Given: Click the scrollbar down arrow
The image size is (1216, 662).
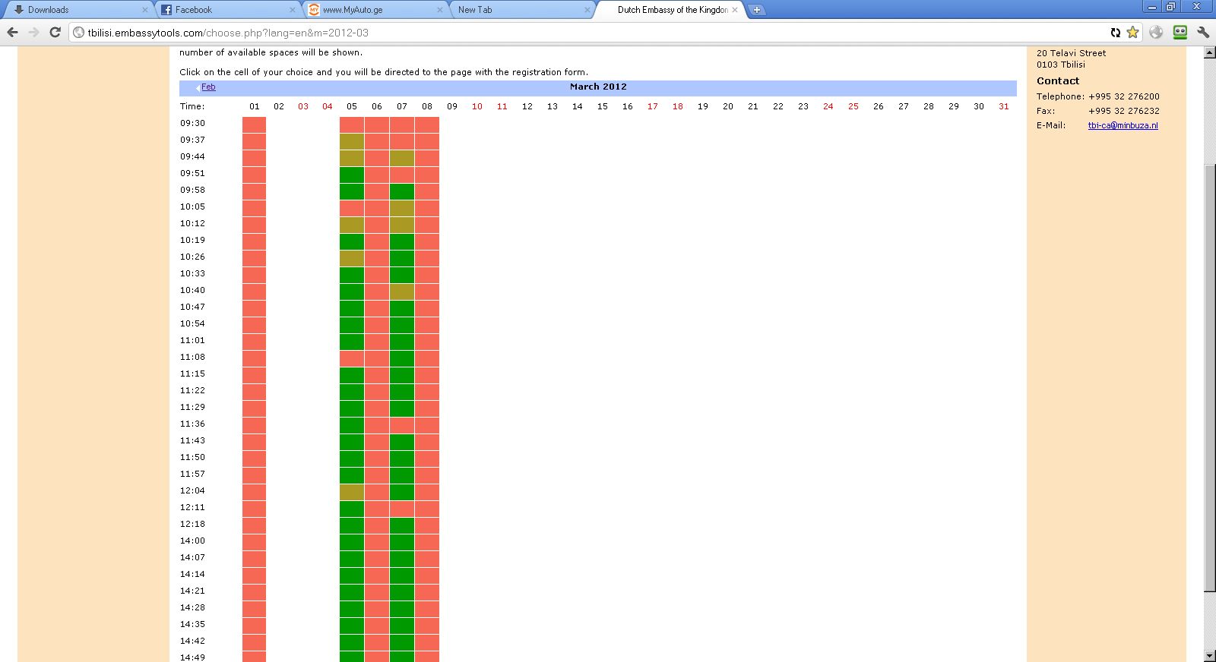Looking at the screenshot, I should [x=1209, y=655].
